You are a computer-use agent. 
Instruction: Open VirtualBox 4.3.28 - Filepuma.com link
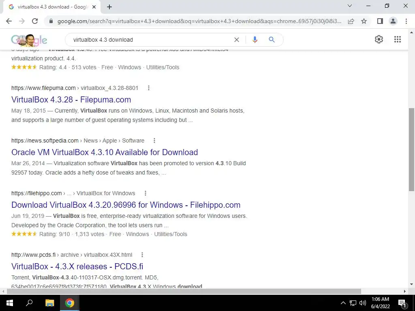click(x=71, y=100)
